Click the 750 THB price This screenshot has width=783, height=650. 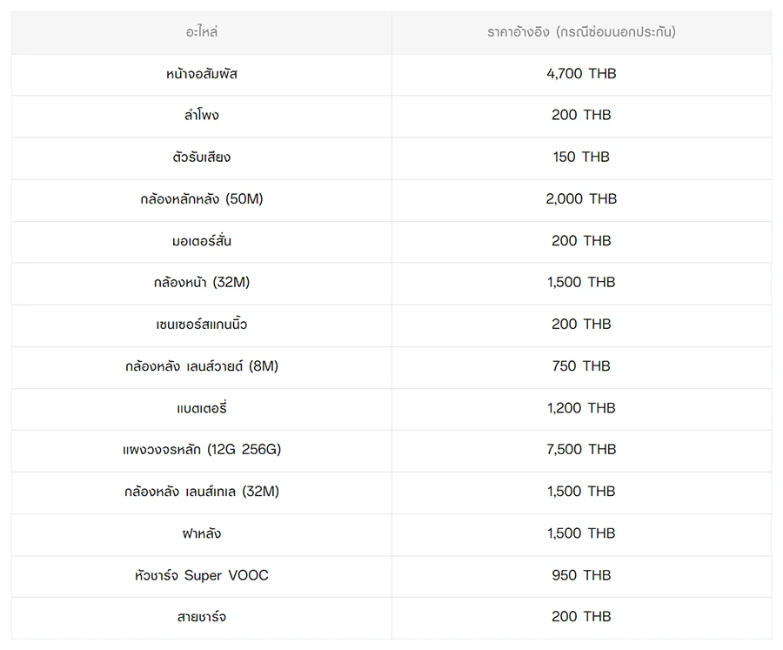pyautogui.click(x=581, y=366)
